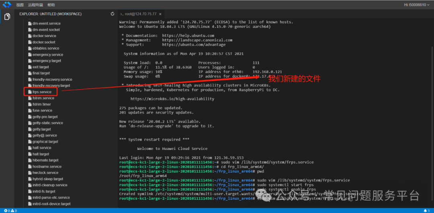Open the errors and warnings status indicator

10,211
